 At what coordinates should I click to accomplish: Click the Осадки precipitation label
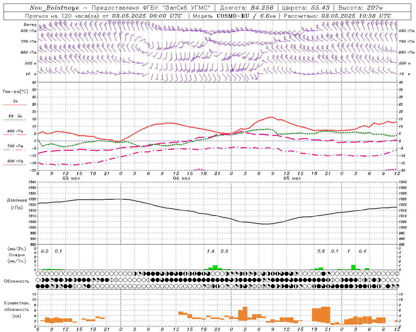click(17, 255)
